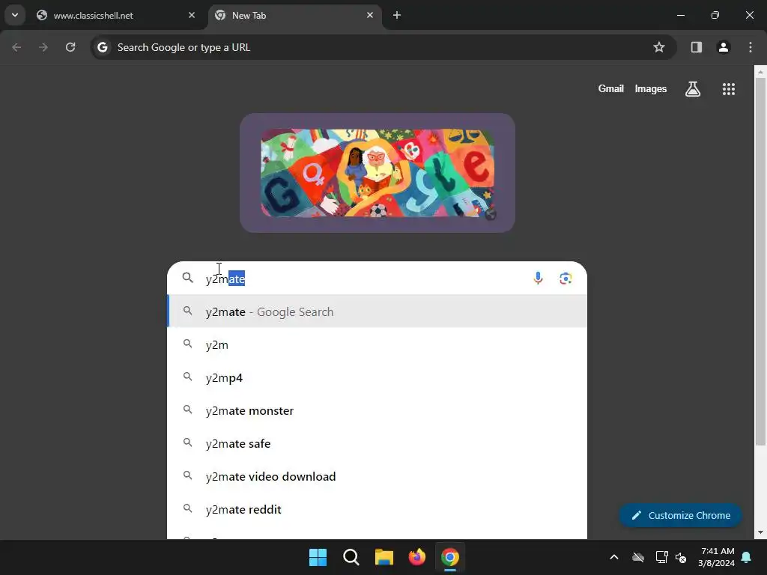Click the page vertical scrollbar thumb

click(x=760, y=261)
